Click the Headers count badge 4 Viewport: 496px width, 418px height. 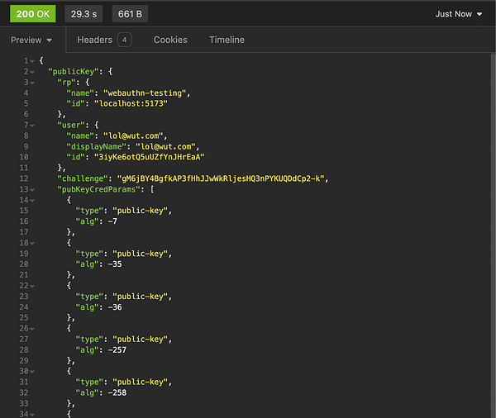pos(125,40)
